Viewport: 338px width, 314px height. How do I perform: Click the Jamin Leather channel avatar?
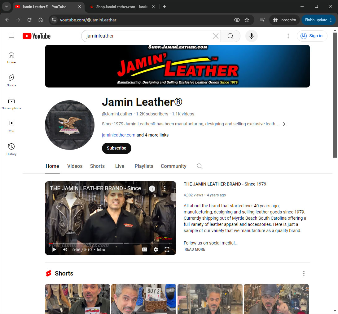pos(70,125)
